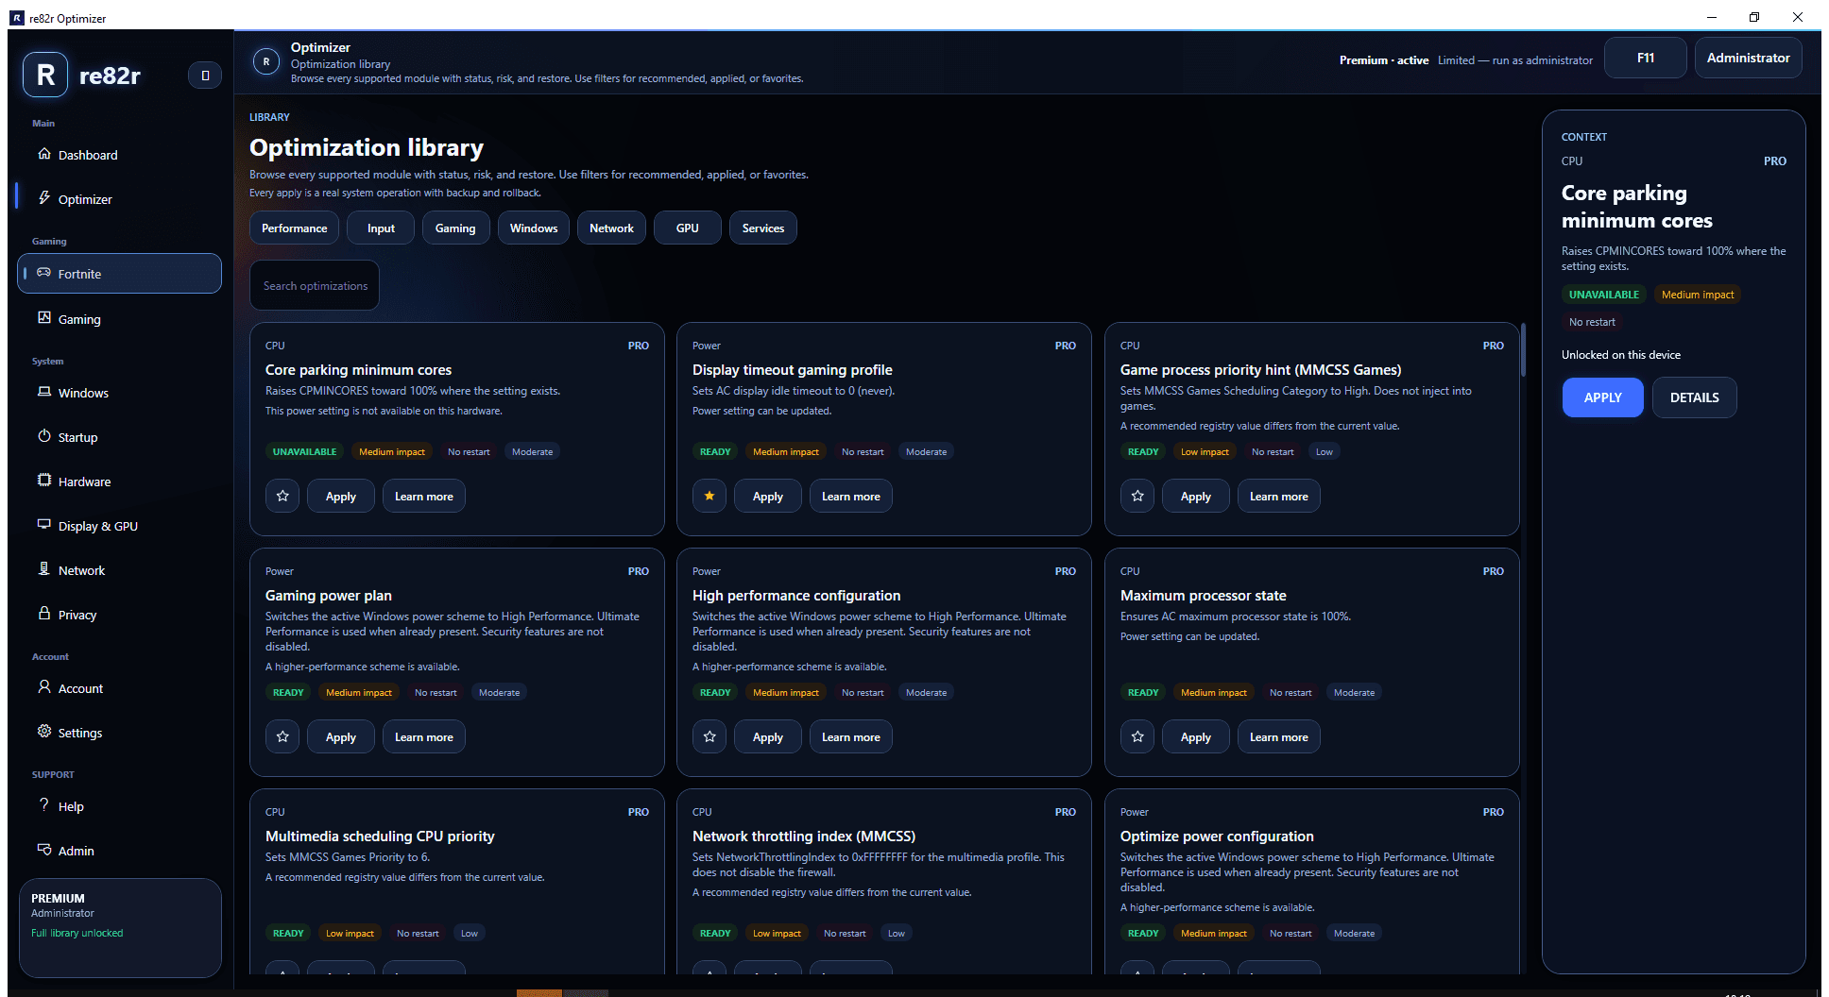Open the Account person icon
This screenshot has height=997, width=1829.
tap(44, 687)
